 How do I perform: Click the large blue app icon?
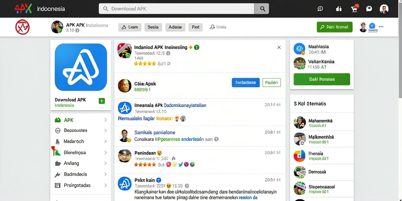pyautogui.click(x=81, y=67)
